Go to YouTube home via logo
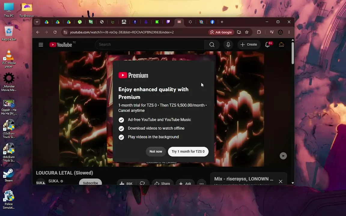The width and height of the screenshot is (346, 216). 61,45
